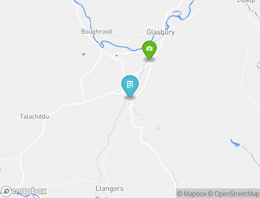Click the Glasbury place label
The image size is (260, 198).
pos(161,32)
